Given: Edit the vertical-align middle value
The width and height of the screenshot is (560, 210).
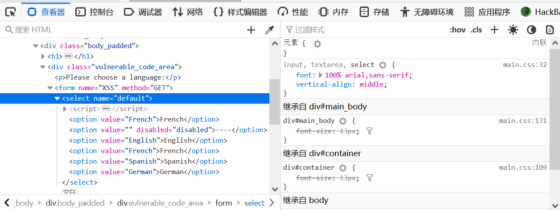Looking at the screenshot, I should tap(372, 84).
